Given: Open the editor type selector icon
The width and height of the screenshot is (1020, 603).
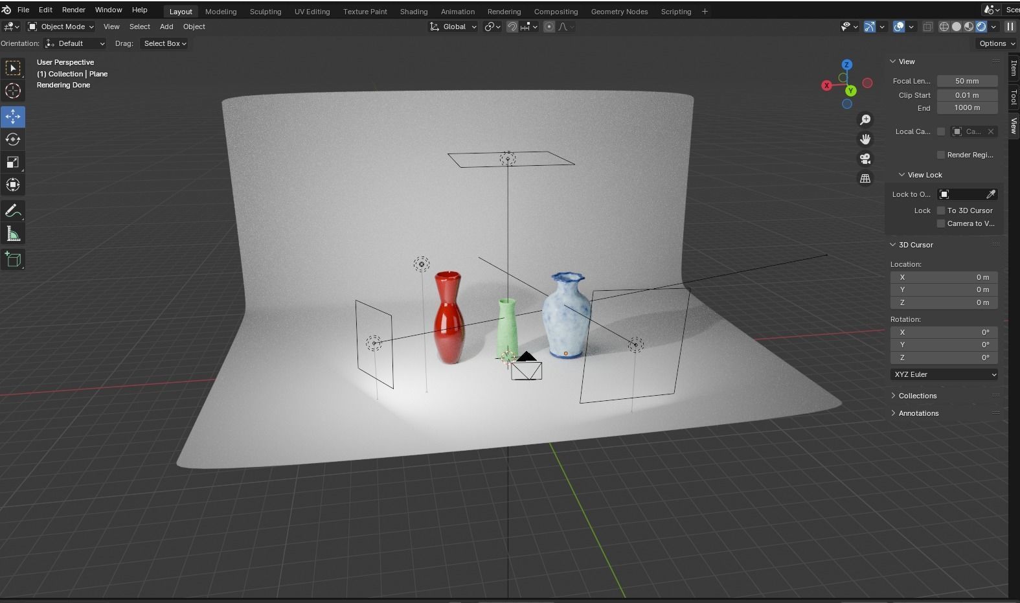Looking at the screenshot, I should (x=11, y=27).
